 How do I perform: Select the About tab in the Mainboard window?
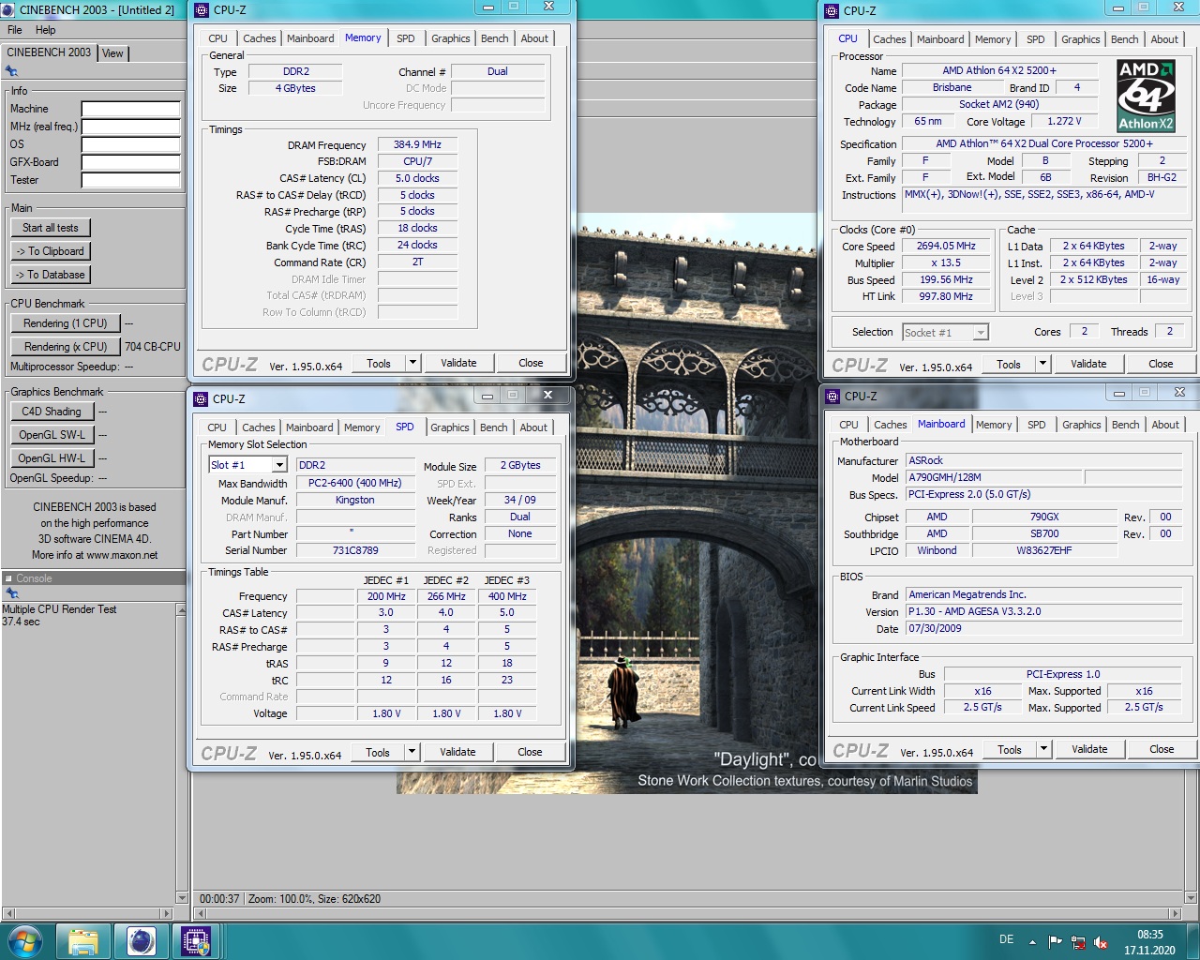coord(1165,425)
